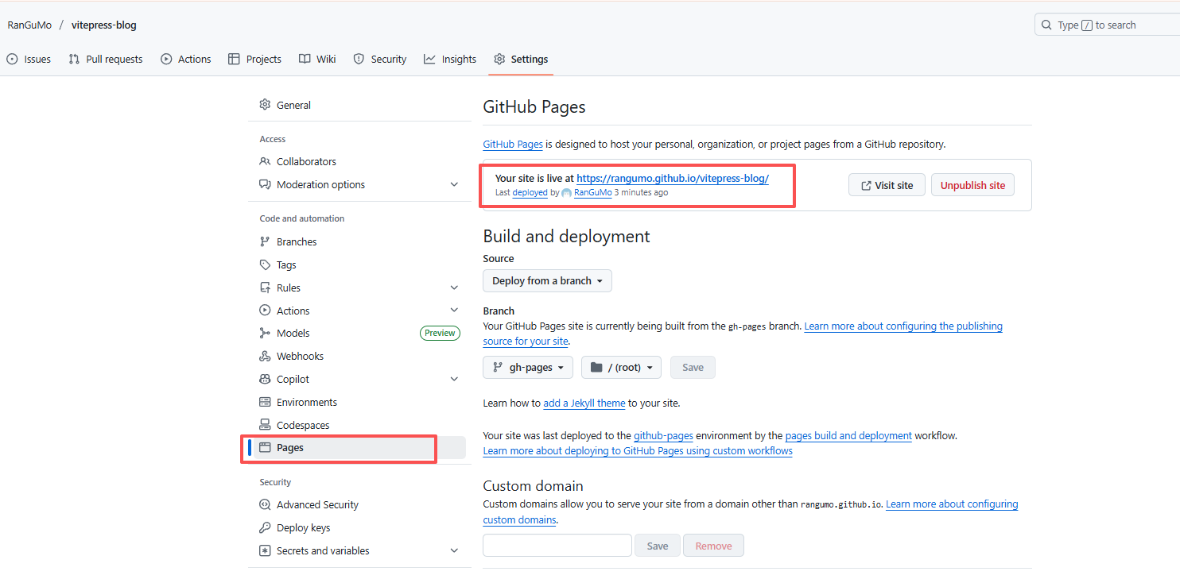Click the Secrets and variables asterisk icon
This screenshot has height=579, width=1180.
point(266,550)
